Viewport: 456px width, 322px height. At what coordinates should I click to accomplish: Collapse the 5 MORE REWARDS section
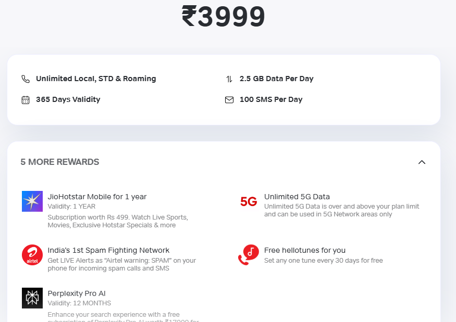(x=422, y=162)
